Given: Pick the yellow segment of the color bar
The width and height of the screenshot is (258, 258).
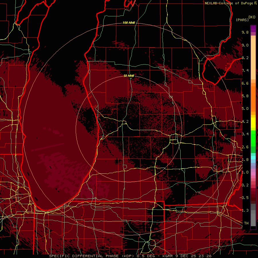Looking at the screenshot, I should coord(253,123).
